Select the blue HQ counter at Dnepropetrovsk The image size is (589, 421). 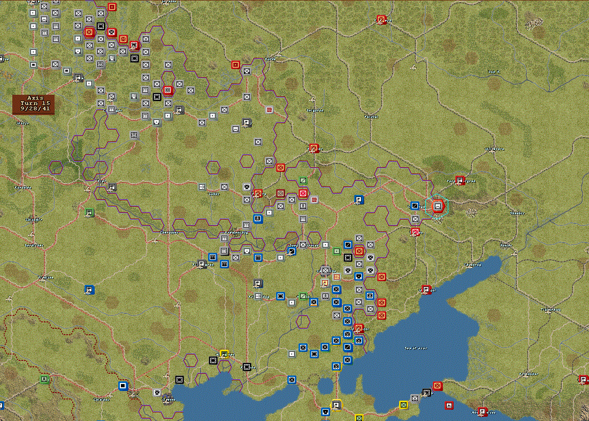(292, 251)
